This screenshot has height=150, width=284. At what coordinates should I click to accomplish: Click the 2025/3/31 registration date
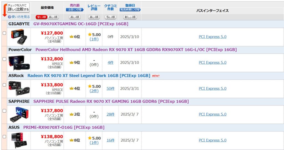pos(130,89)
